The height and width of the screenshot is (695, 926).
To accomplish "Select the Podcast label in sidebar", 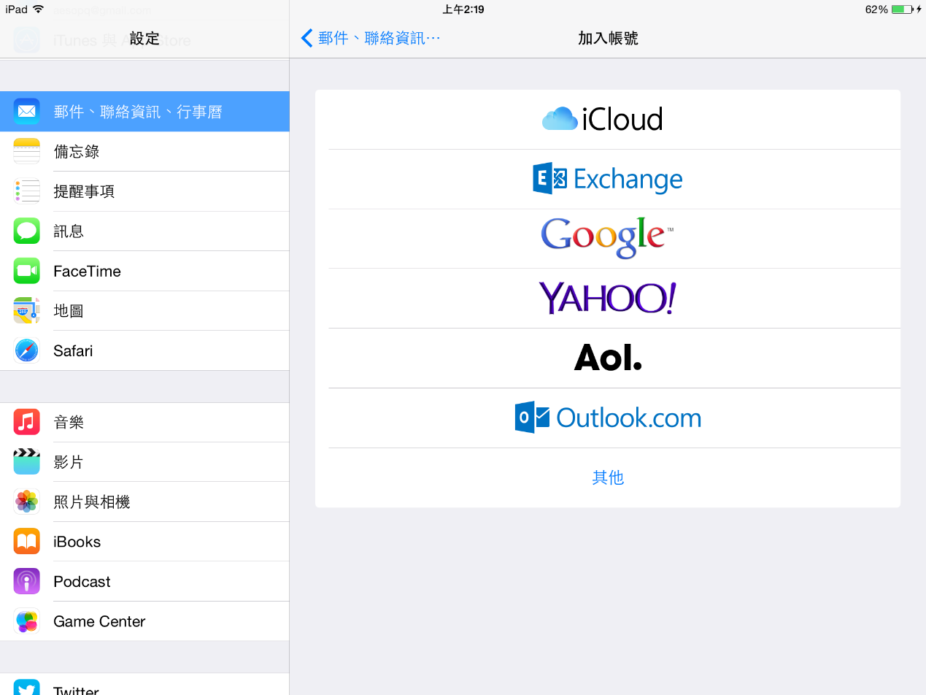I will [x=82, y=581].
